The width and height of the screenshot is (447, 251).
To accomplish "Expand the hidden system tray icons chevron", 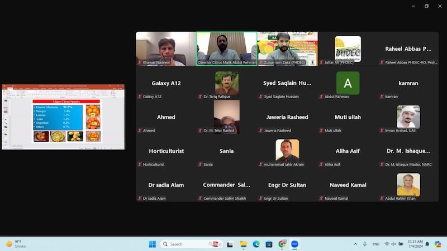I will [x=355, y=244].
